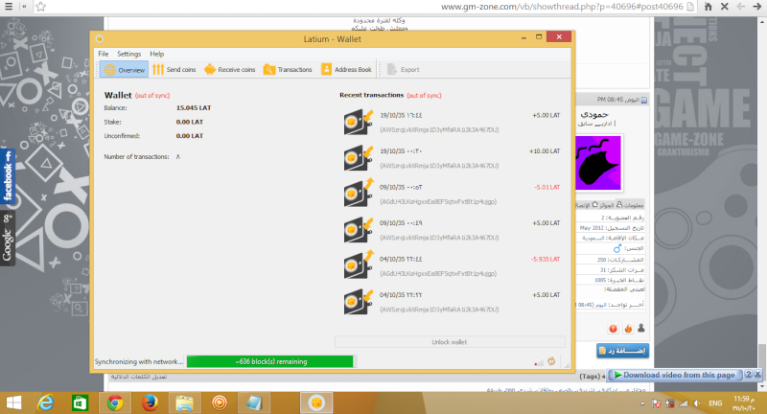Open the Help menu

(156, 54)
